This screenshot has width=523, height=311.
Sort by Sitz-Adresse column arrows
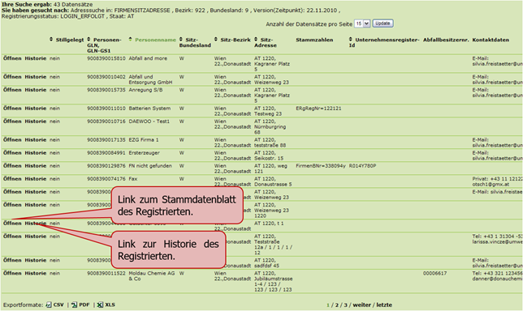[256, 40]
